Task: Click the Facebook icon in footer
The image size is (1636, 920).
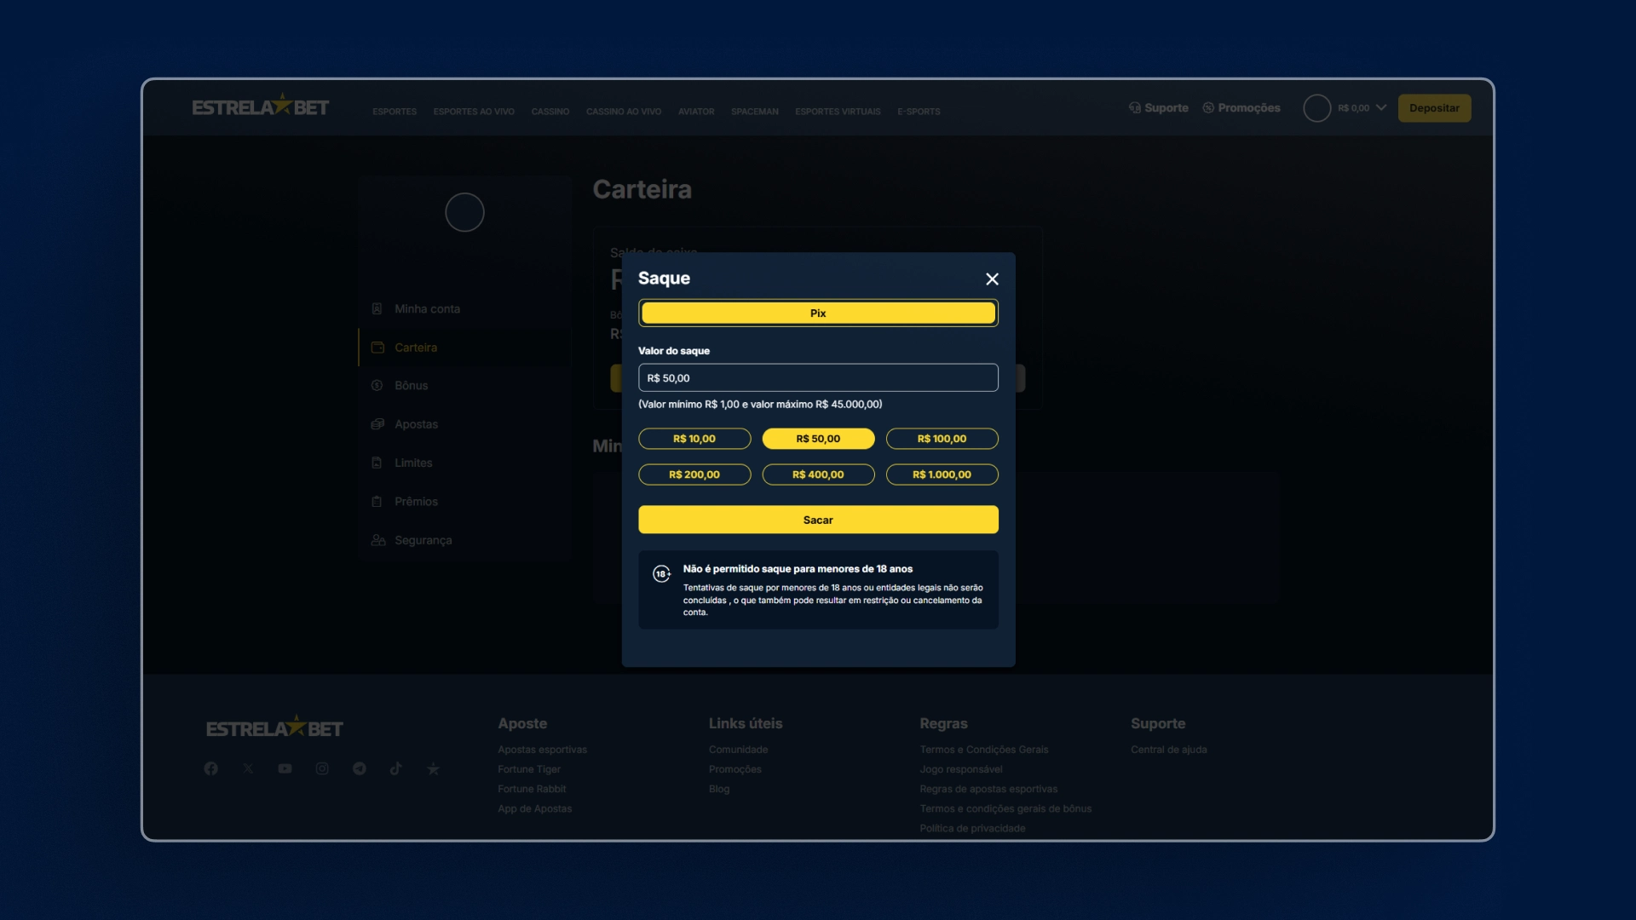Action: tap(210, 768)
